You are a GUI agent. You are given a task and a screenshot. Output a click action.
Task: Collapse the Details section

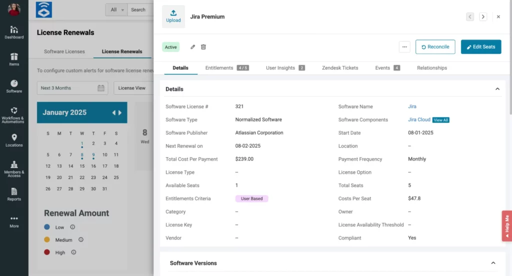[x=497, y=89]
